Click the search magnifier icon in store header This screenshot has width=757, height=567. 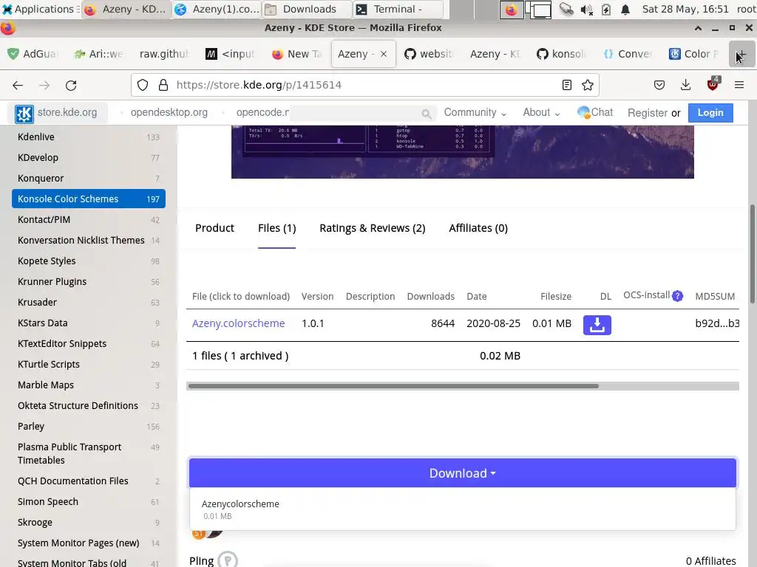(x=427, y=114)
